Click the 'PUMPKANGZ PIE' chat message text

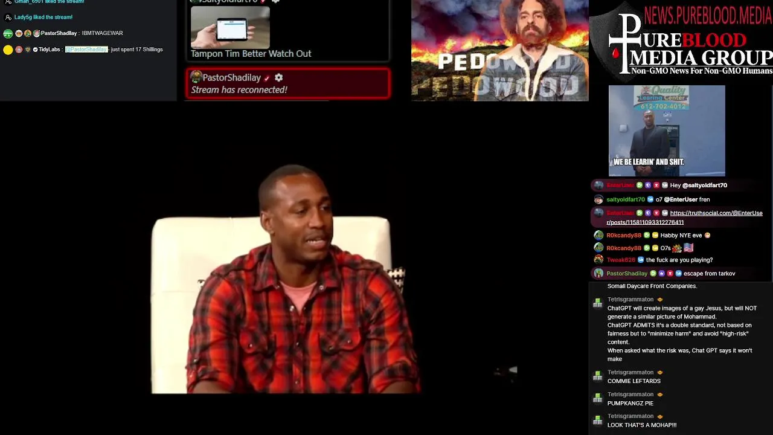[x=630, y=403]
